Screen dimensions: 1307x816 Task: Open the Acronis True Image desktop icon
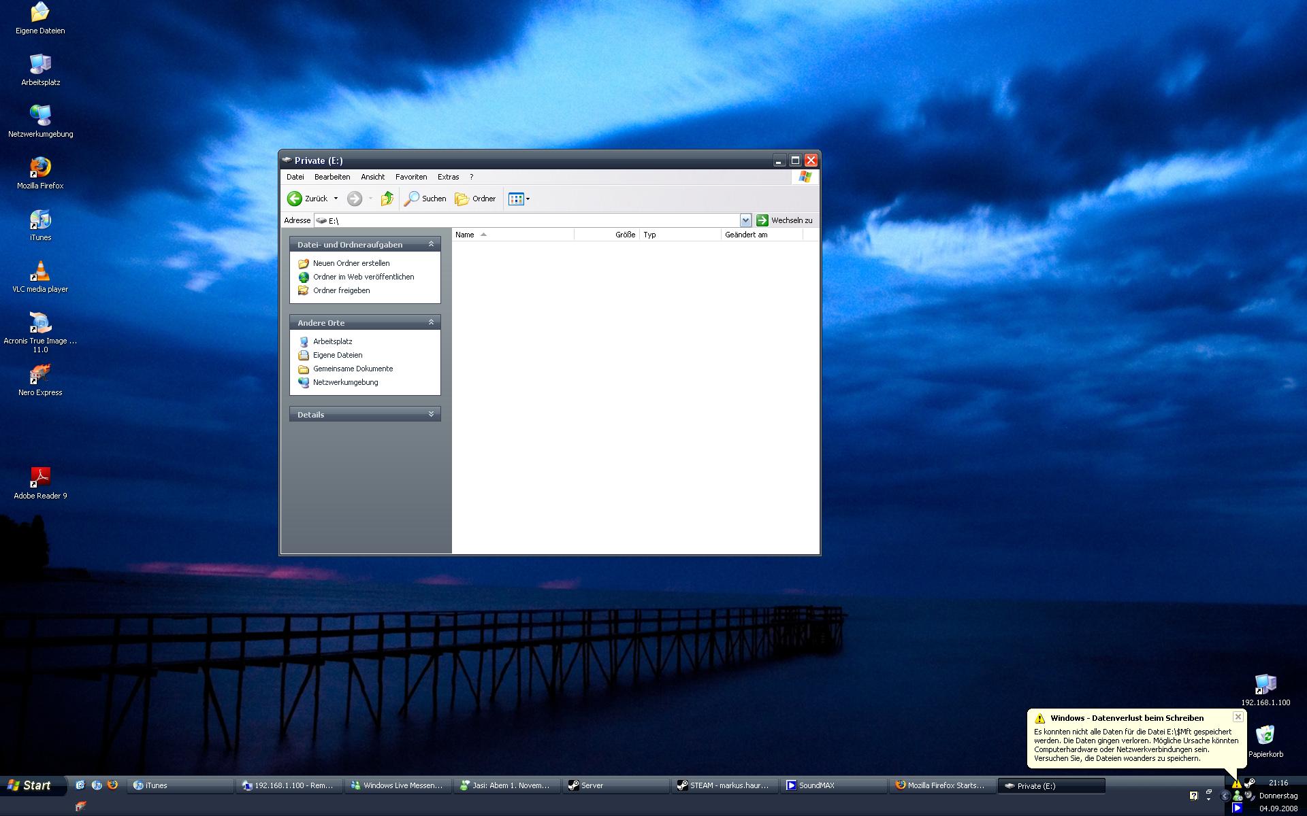pyautogui.click(x=40, y=324)
